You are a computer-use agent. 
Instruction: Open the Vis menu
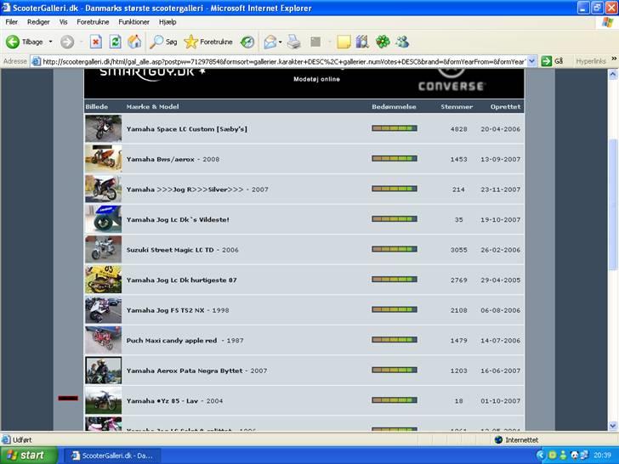63,22
